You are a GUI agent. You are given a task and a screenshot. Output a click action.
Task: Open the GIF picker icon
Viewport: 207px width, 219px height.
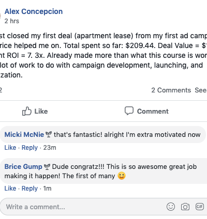click(200, 207)
